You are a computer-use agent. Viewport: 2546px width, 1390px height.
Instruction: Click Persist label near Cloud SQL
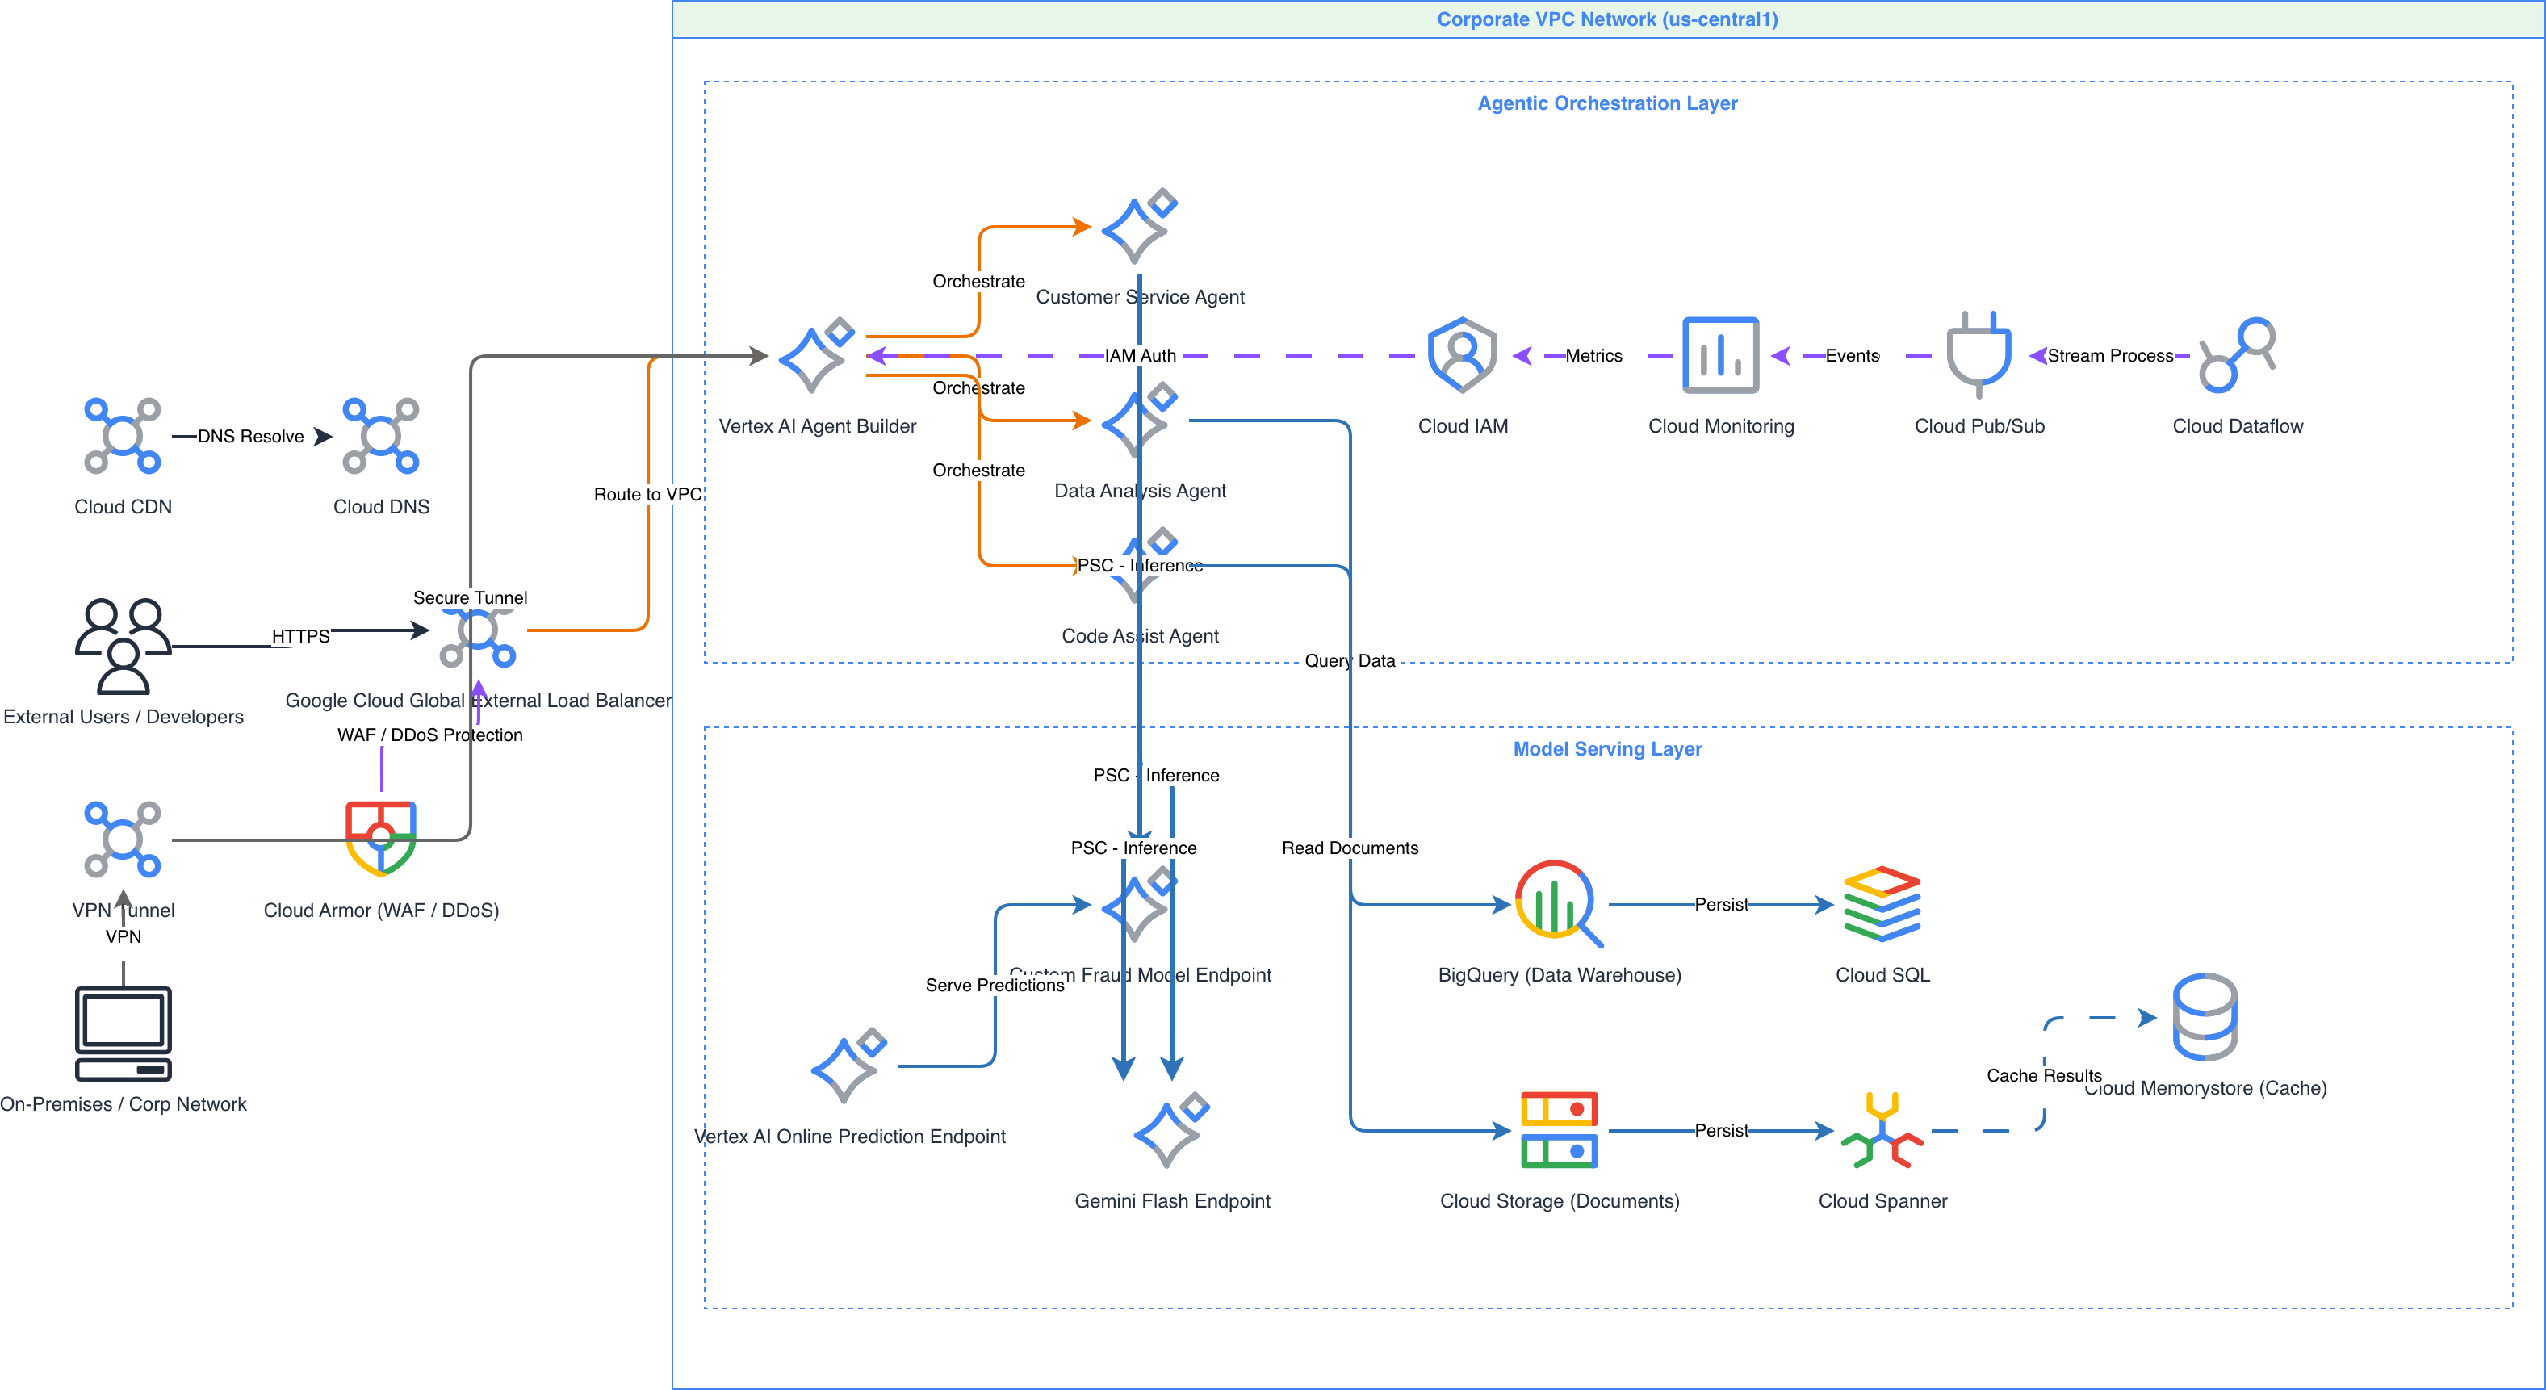pyautogui.click(x=1721, y=905)
